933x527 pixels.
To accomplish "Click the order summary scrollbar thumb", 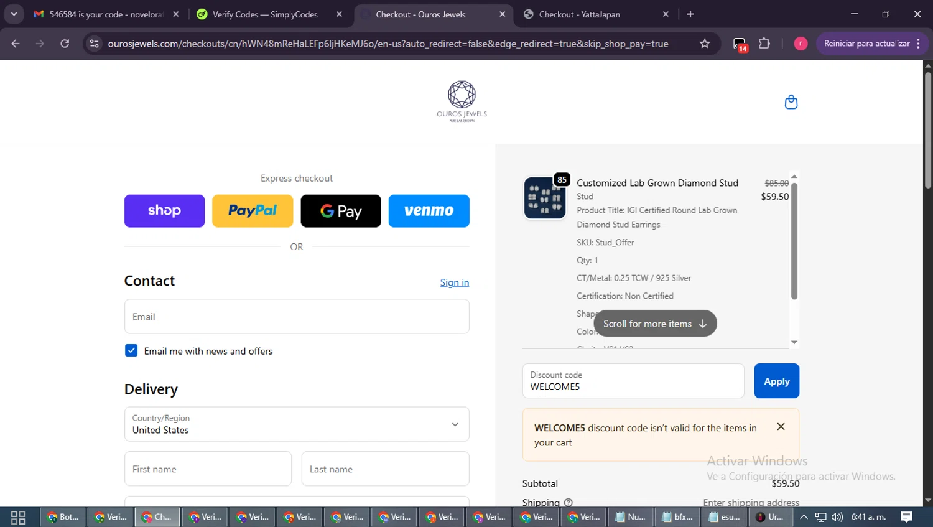I will click(x=794, y=241).
